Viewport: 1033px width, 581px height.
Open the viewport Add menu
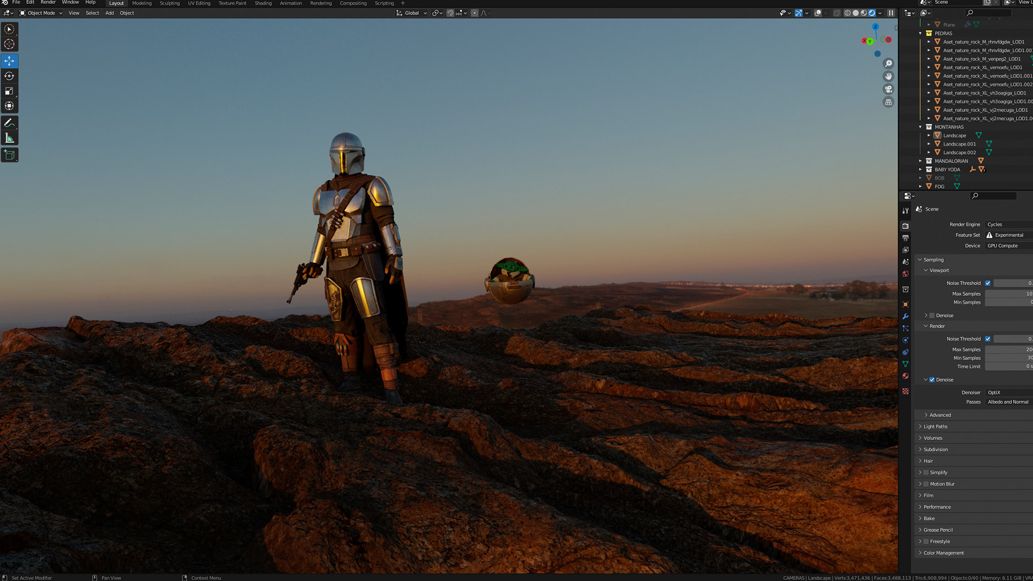coord(109,13)
